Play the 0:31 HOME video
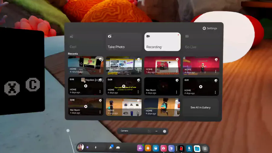Image resolution: width=272 pixels, height=153 pixels. click(x=201, y=86)
